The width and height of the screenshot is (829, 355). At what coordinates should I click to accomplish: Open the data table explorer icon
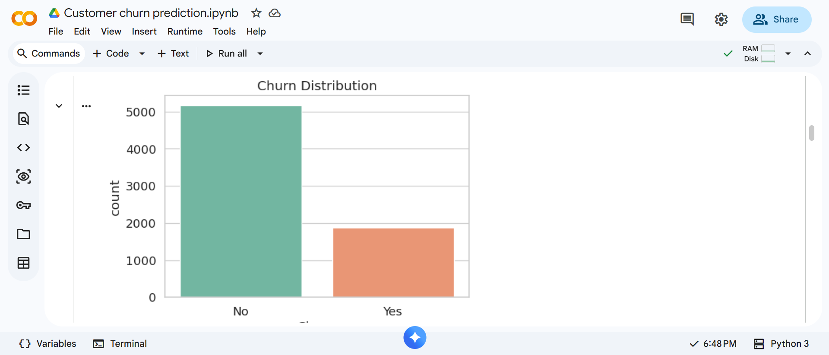tap(23, 263)
